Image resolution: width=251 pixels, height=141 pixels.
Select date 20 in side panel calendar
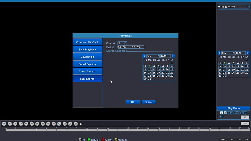238,70
